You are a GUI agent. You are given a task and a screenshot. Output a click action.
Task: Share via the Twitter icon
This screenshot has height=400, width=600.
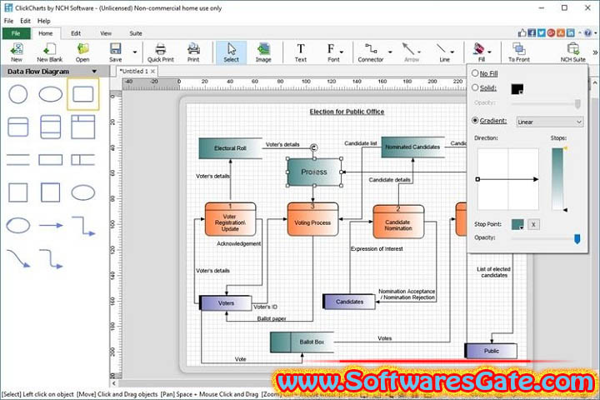point(541,33)
